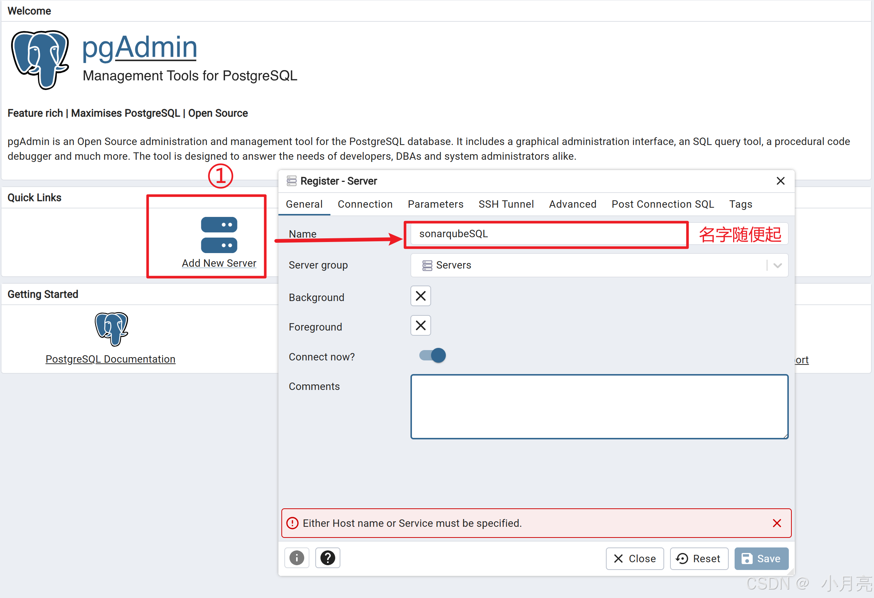
Task: Click the Management Tools for PostgreSQL subtitle
Action: (x=190, y=76)
